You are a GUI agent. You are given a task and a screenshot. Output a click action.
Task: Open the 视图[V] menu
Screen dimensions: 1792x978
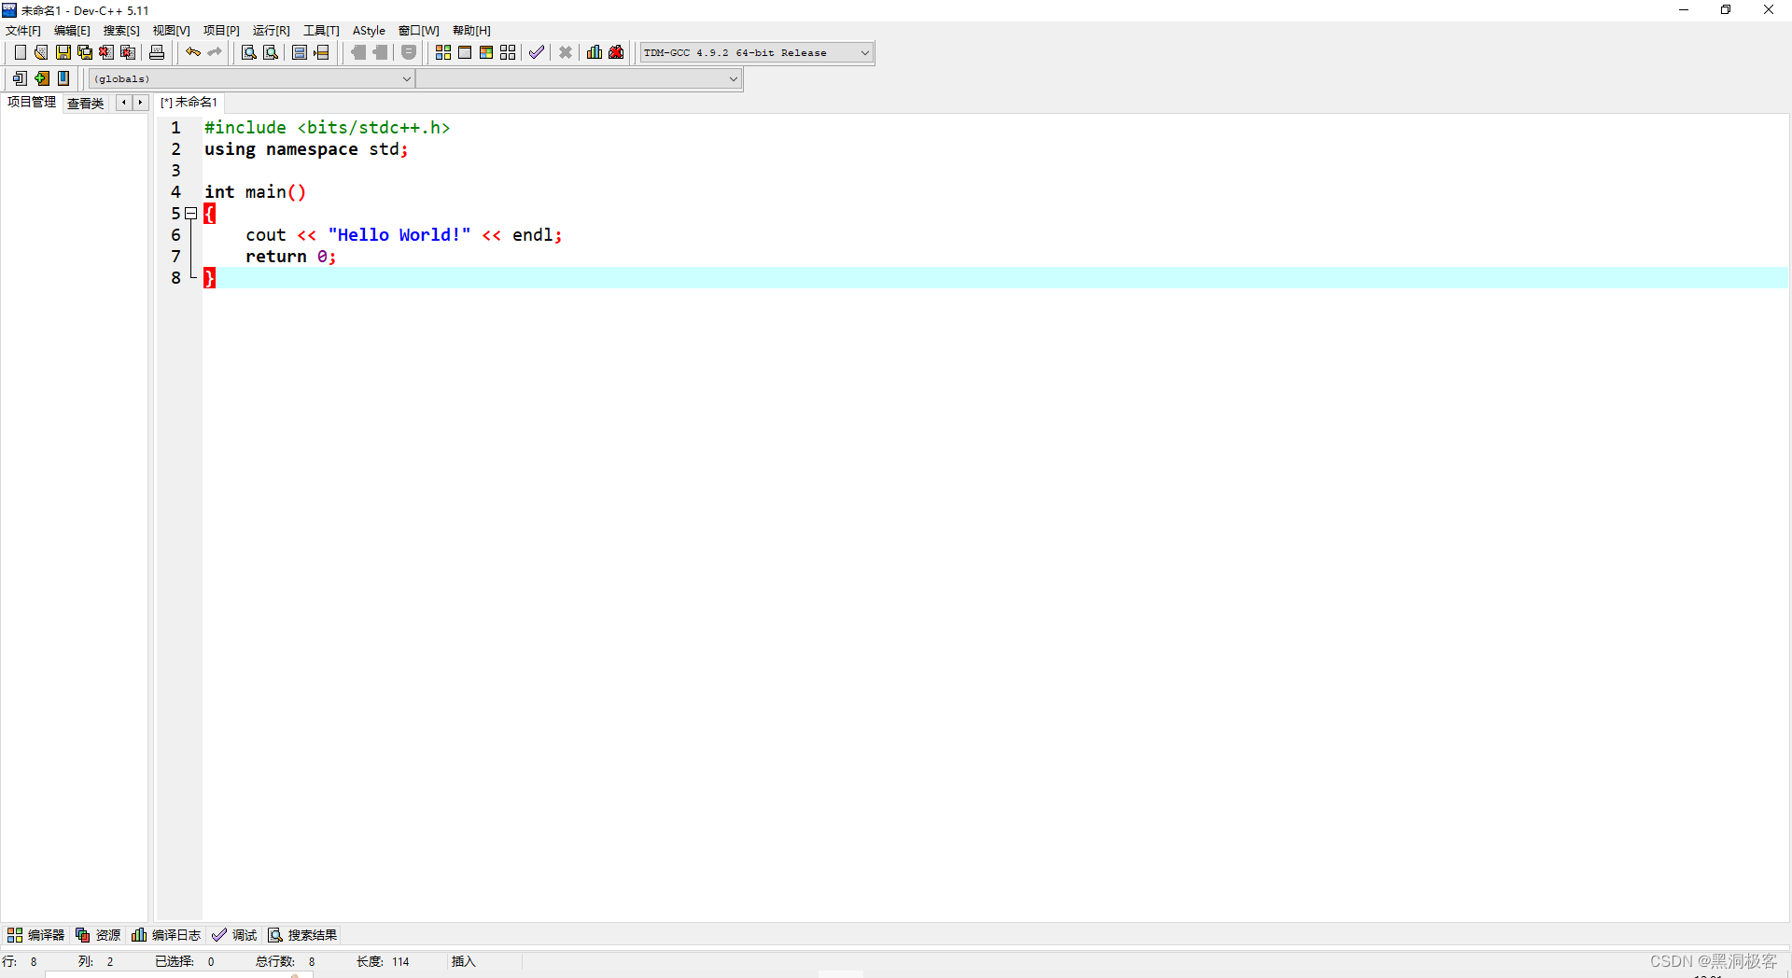tap(172, 31)
